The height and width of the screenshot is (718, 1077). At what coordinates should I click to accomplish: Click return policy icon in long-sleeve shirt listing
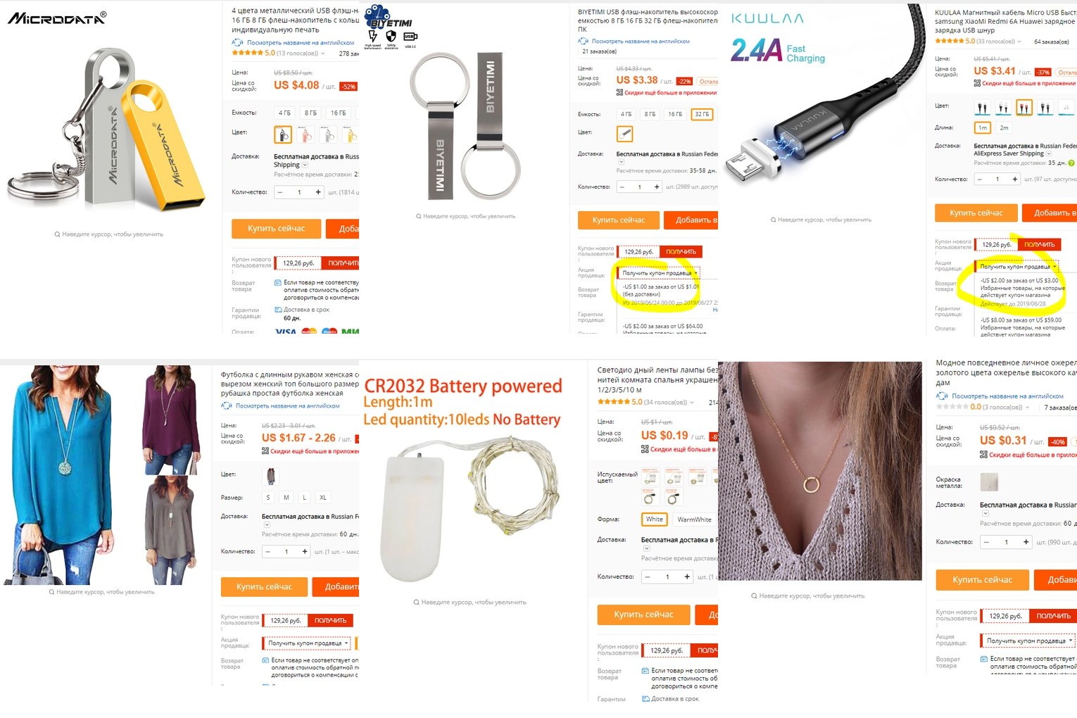coord(265,660)
